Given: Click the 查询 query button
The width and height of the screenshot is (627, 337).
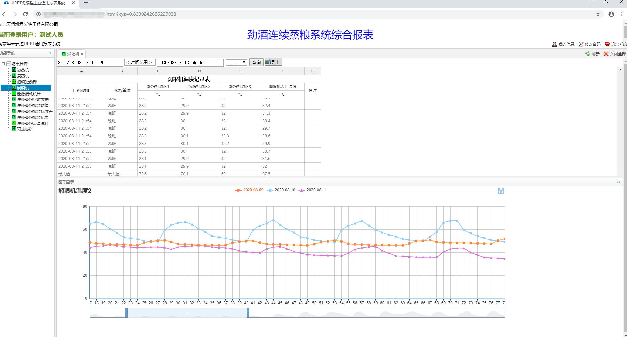Looking at the screenshot, I should [256, 62].
